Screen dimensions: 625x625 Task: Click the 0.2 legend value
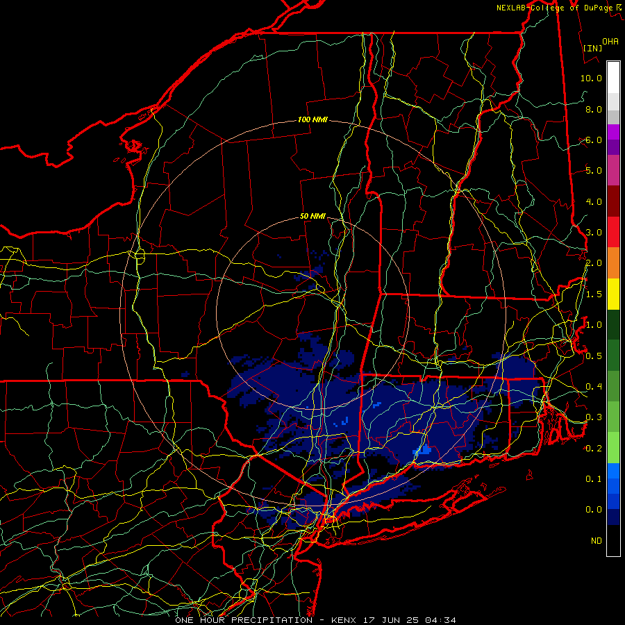coord(594,449)
